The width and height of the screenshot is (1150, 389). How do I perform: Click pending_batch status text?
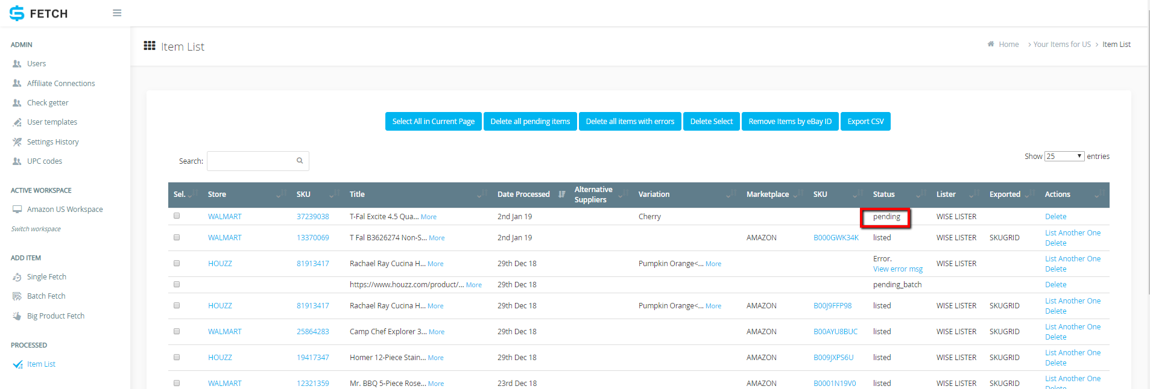tap(897, 285)
